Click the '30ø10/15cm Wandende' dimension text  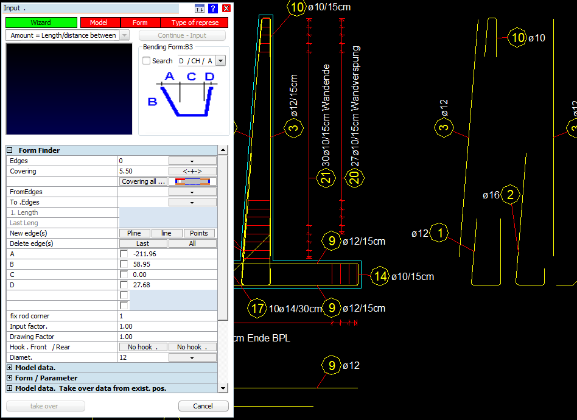(326, 116)
